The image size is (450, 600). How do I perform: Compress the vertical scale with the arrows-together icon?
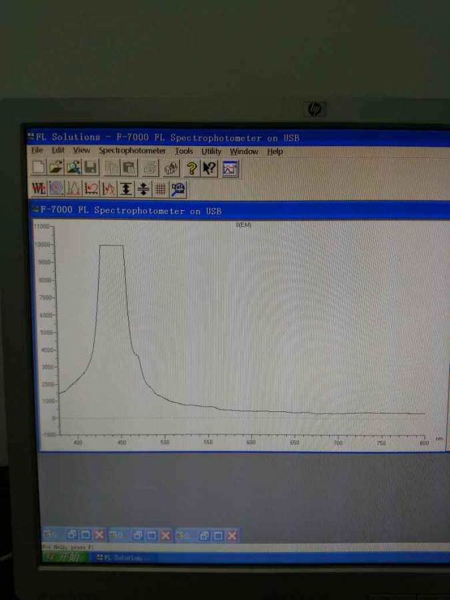[x=143, y=189]
